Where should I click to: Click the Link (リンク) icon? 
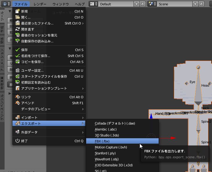tap(17, 97)
